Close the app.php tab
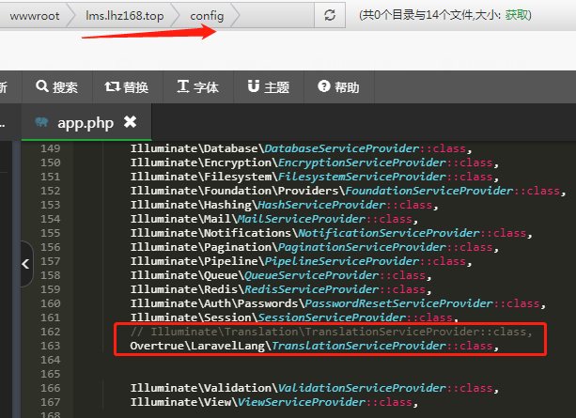Screen dimensions: 576x418 click(130, 121)
